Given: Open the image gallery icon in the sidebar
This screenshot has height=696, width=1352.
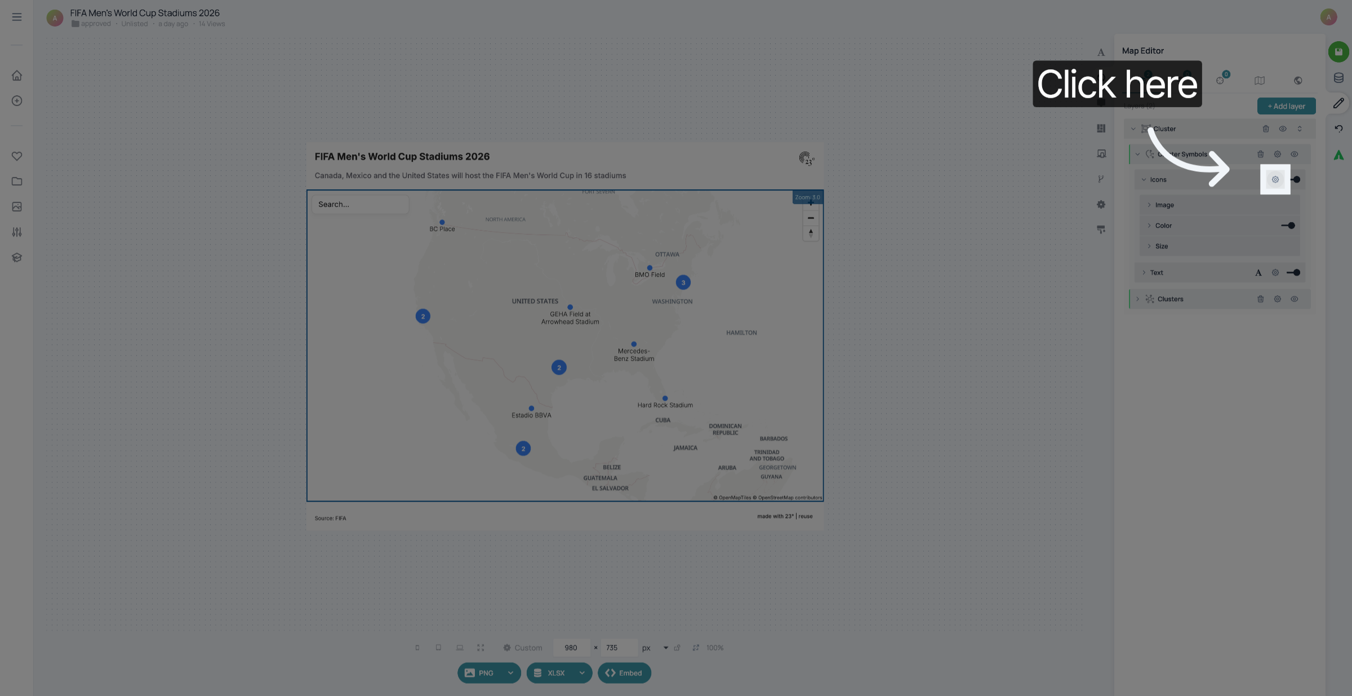Looking at the screenshot, I should [x=17, y=207].
